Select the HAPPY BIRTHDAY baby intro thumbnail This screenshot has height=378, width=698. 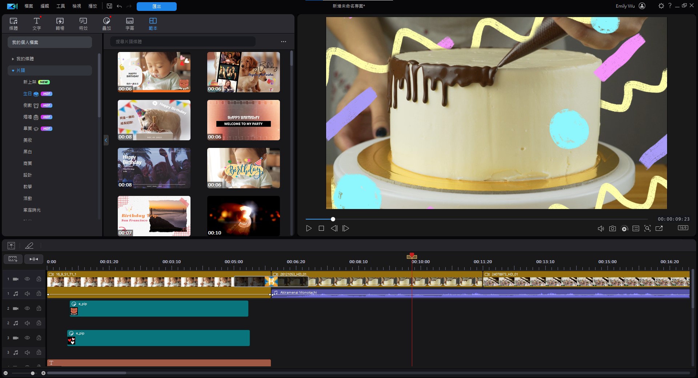(154, 72)
